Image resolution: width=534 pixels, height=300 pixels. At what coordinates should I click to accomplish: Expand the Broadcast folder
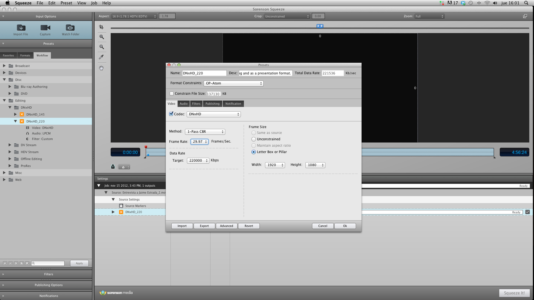pyautogui.click(x=4, y=66)
